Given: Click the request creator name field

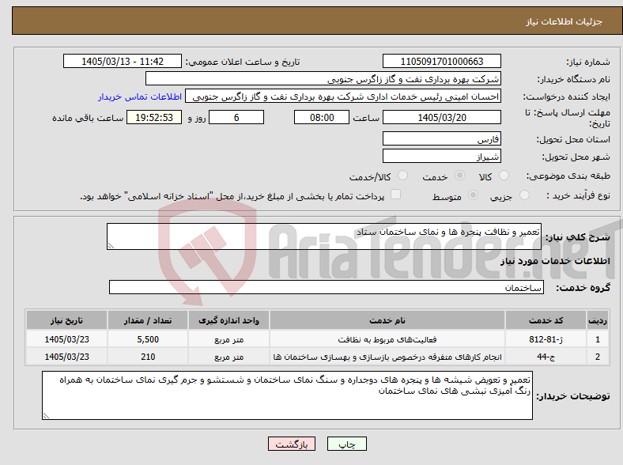Looking at the screenshot, I should 343,96.
